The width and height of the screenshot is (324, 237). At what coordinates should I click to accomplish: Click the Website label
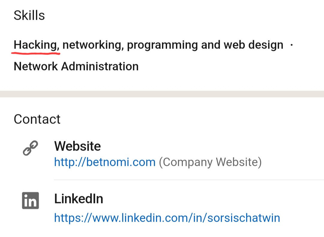[x=77, y=146]
